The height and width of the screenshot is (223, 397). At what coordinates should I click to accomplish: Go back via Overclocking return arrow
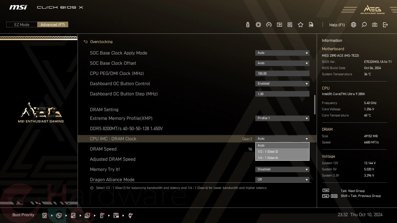click(86, 42)
